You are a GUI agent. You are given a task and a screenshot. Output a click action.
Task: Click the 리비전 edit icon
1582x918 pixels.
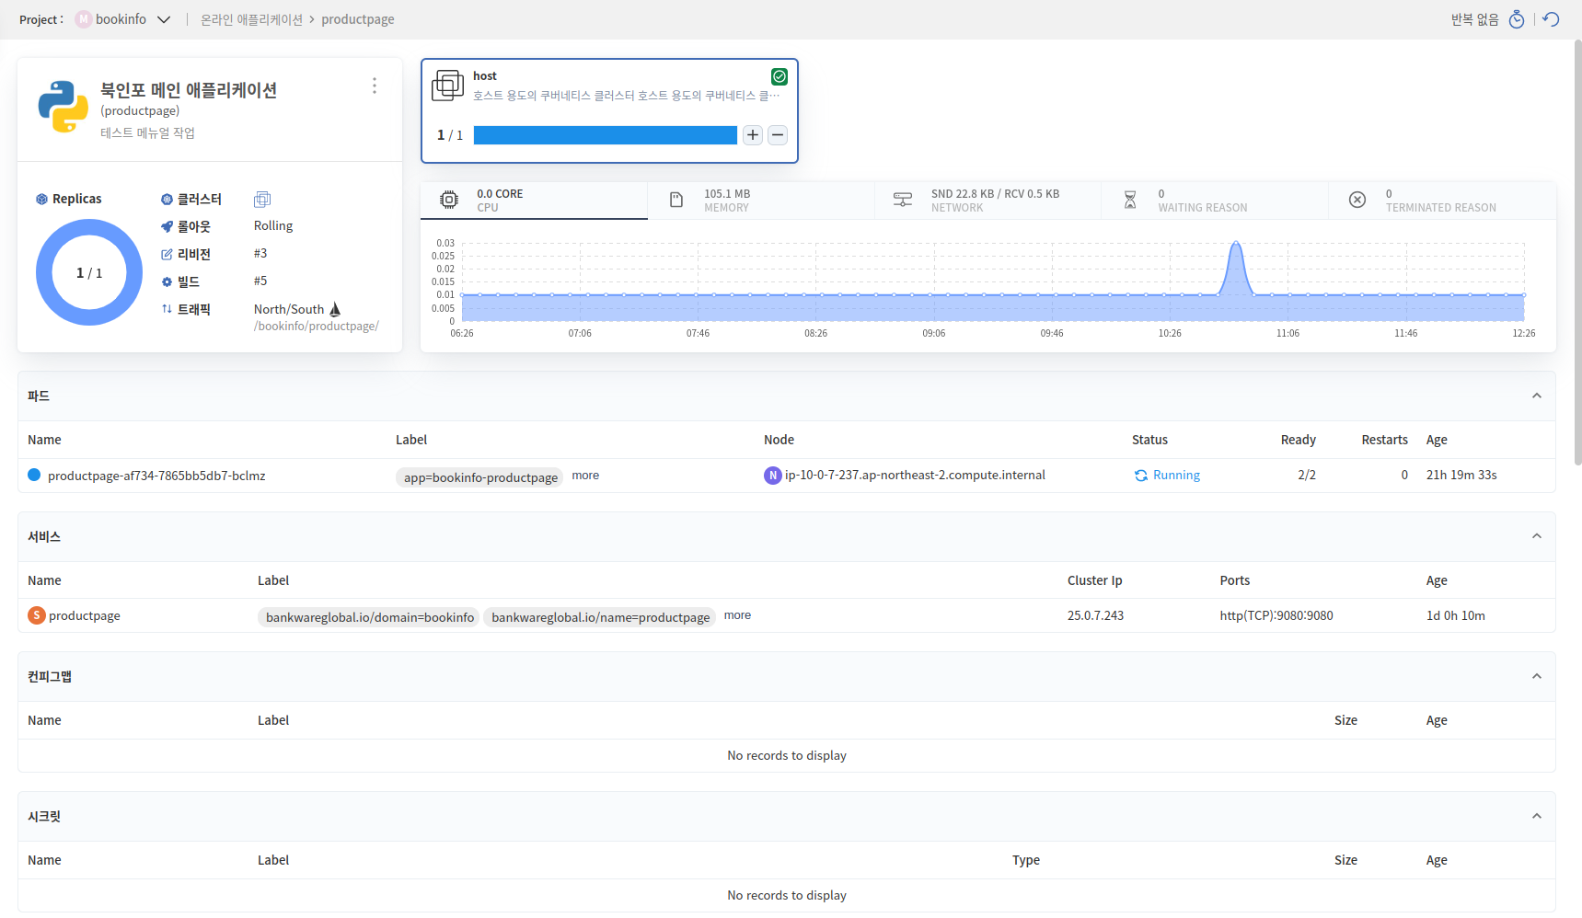pos(167,254)
